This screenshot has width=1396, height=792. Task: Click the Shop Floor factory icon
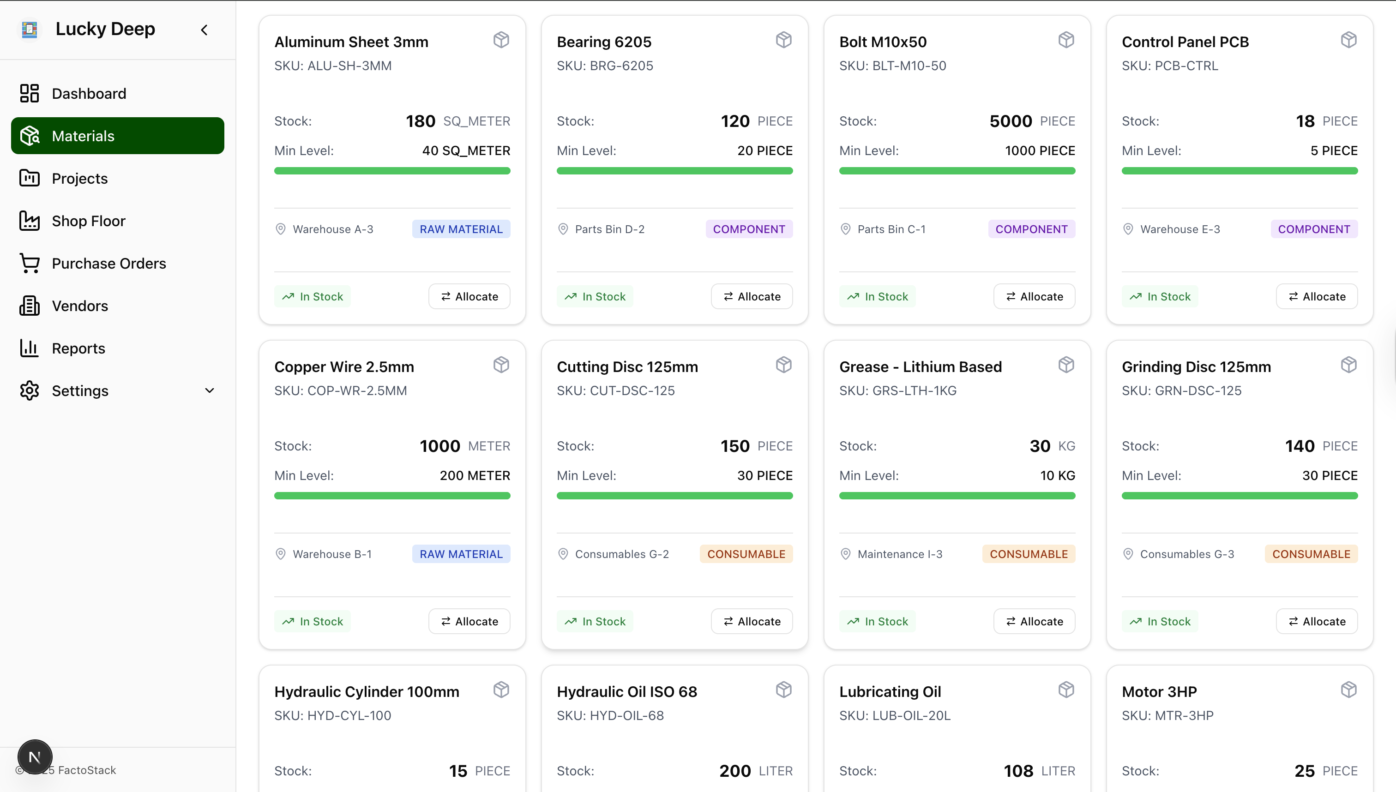[30, 220]
